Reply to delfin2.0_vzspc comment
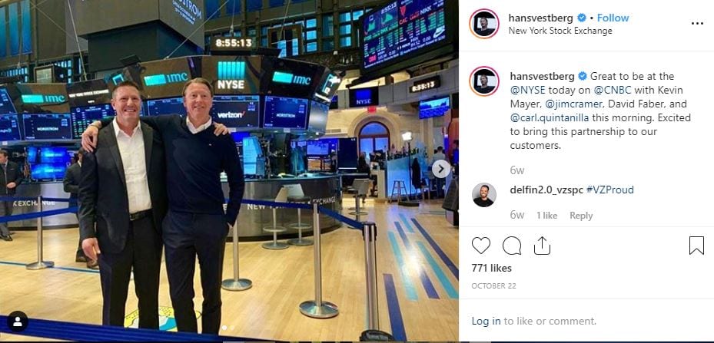The height and width of the screenshot is (343, 714). 581,216
